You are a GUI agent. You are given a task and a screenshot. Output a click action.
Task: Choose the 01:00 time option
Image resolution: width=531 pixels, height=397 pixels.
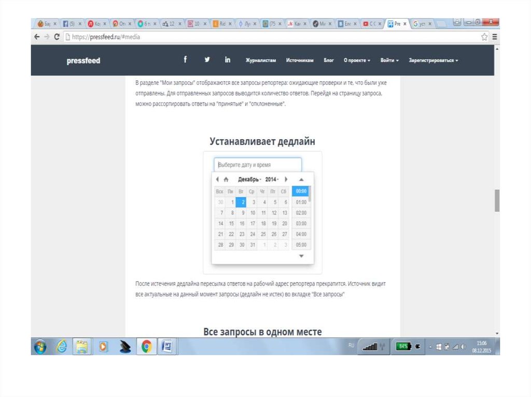(301, 202)
